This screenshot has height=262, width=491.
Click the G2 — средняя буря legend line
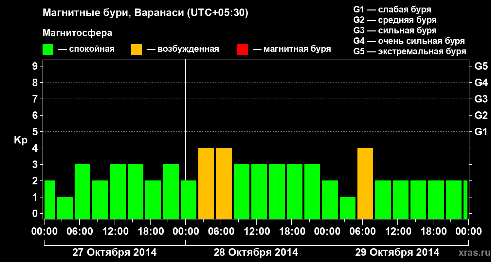point(395,20)
